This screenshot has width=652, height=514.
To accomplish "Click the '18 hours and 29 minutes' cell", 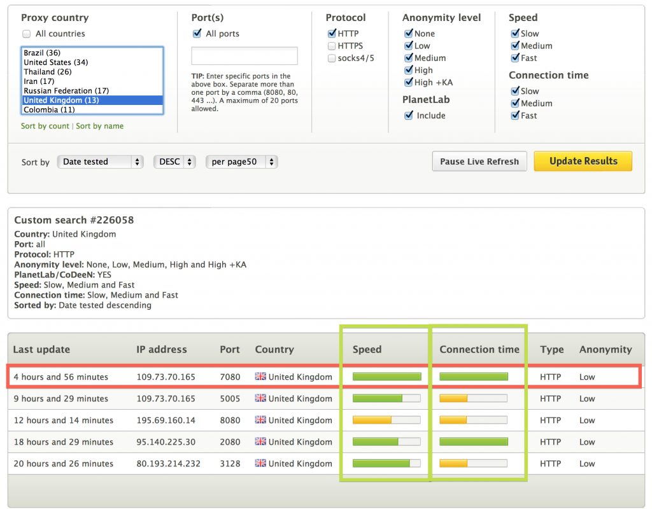I will pyautogui.click(x=64, y=441).
